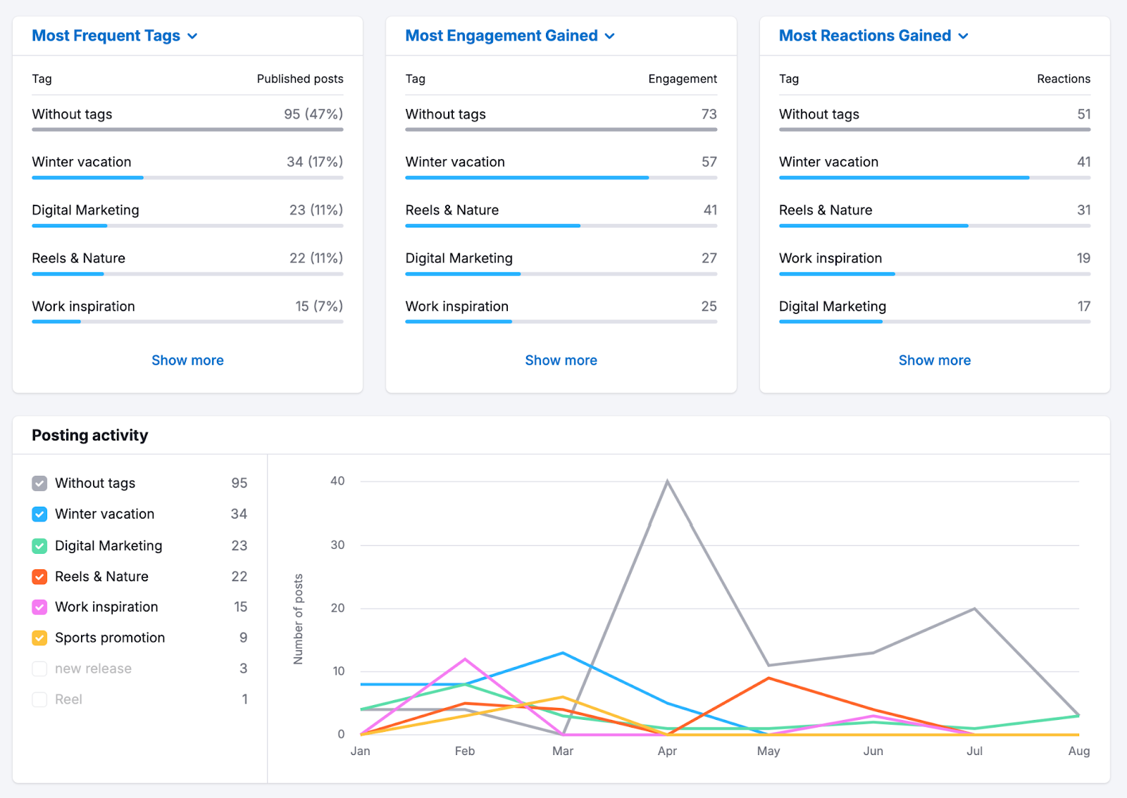Image resolution: width=1127 pixels, height=798 pixels.
Task: Select Work inspiration in Reactions Gained card
Action: [x=935, y=262]
